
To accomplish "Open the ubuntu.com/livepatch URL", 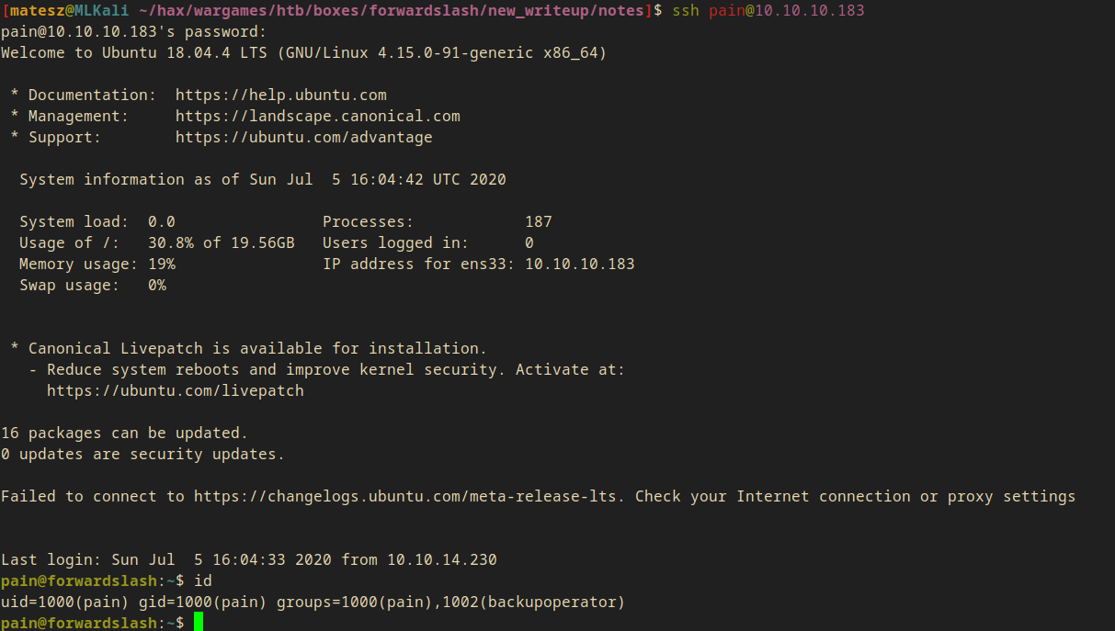I will pyautogui.click(x=175, y=390).
